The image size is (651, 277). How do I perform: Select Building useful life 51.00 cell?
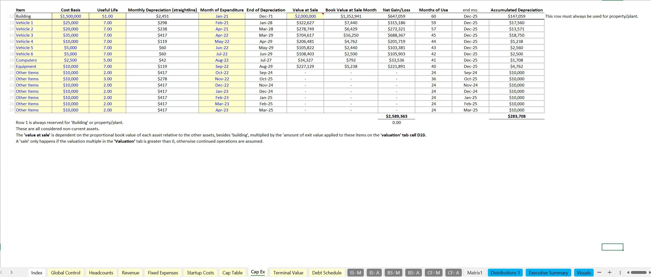107,16
